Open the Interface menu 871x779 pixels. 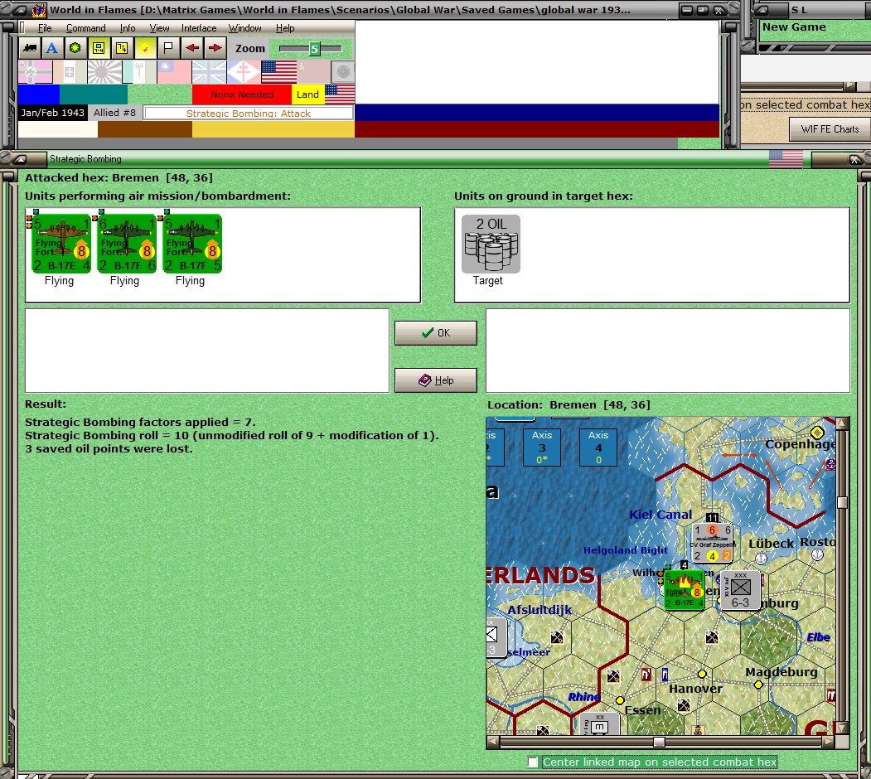point(199,28)
